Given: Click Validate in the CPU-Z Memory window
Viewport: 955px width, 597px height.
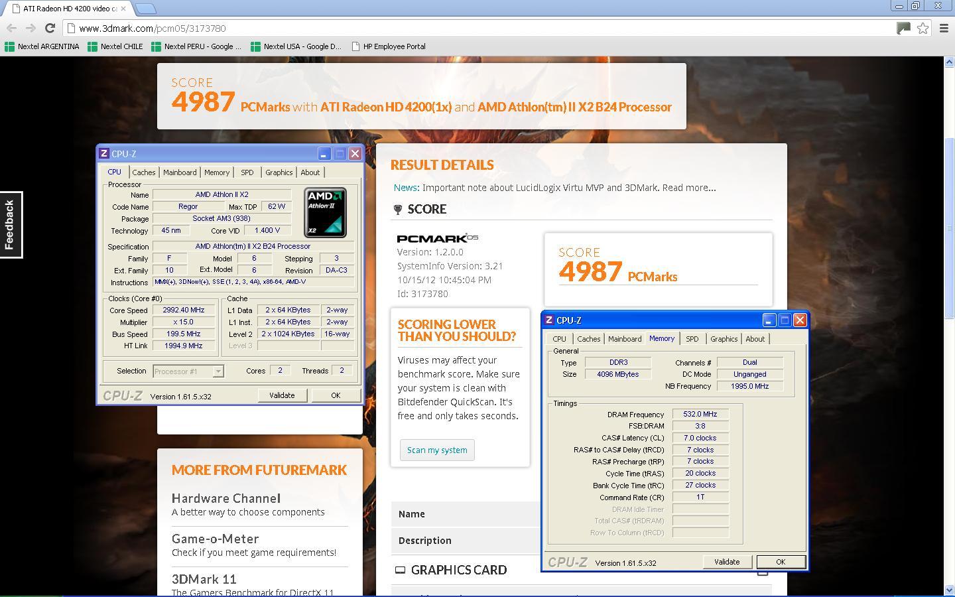Looking at the screenshot, I should coord(727,562).
